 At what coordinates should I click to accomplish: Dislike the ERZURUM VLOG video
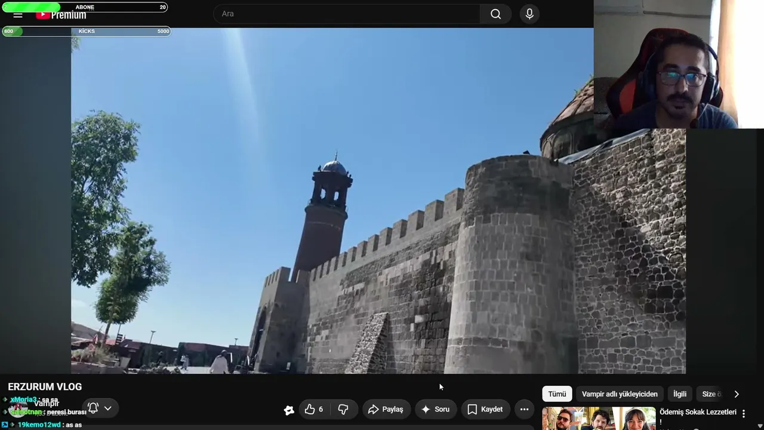click(x=343, y=409)
